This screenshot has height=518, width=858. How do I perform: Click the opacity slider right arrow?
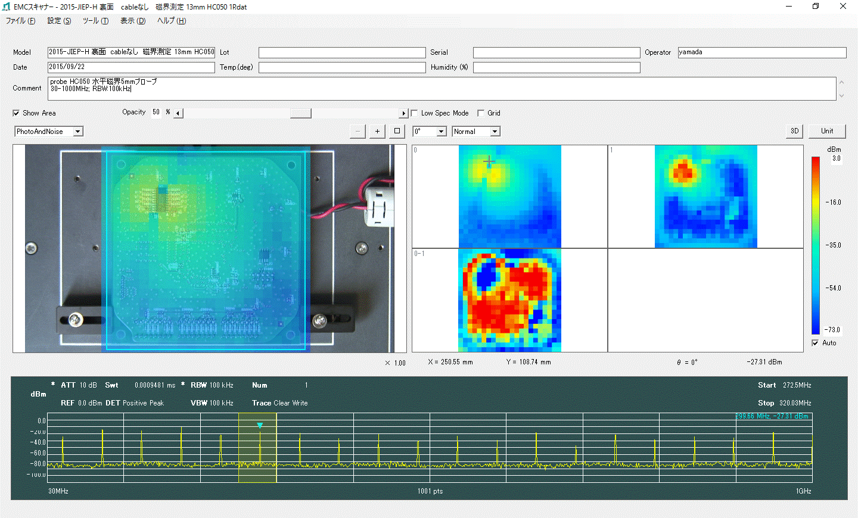tap(404, 113)
